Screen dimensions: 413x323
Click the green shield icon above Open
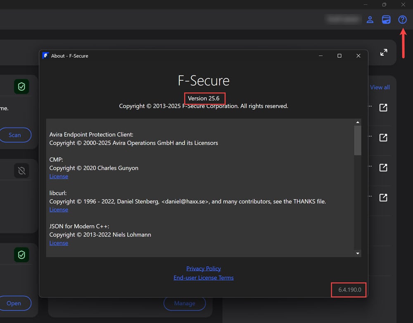(x=21, y=255)
